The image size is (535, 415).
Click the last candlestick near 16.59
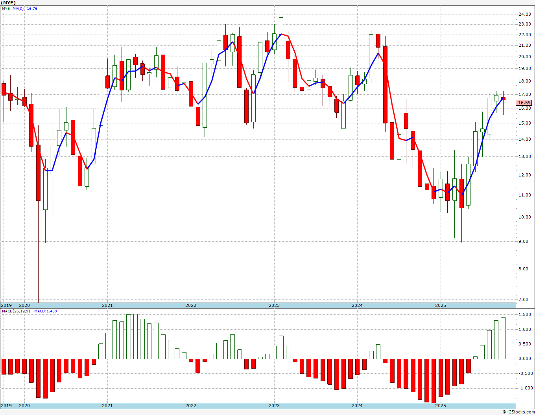503,99
